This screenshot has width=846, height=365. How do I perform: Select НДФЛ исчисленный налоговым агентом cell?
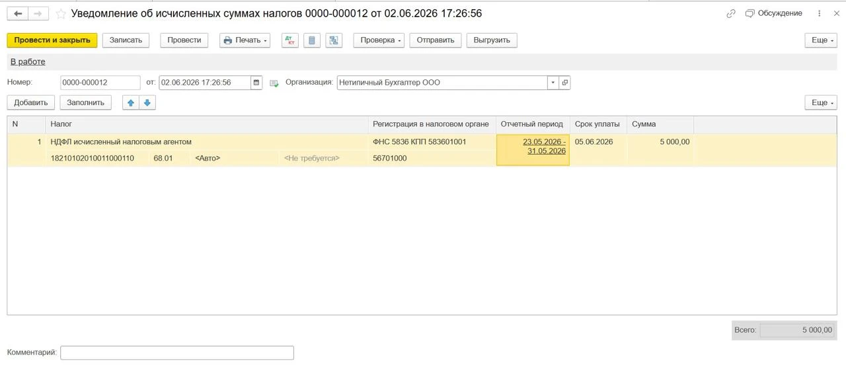207,142
